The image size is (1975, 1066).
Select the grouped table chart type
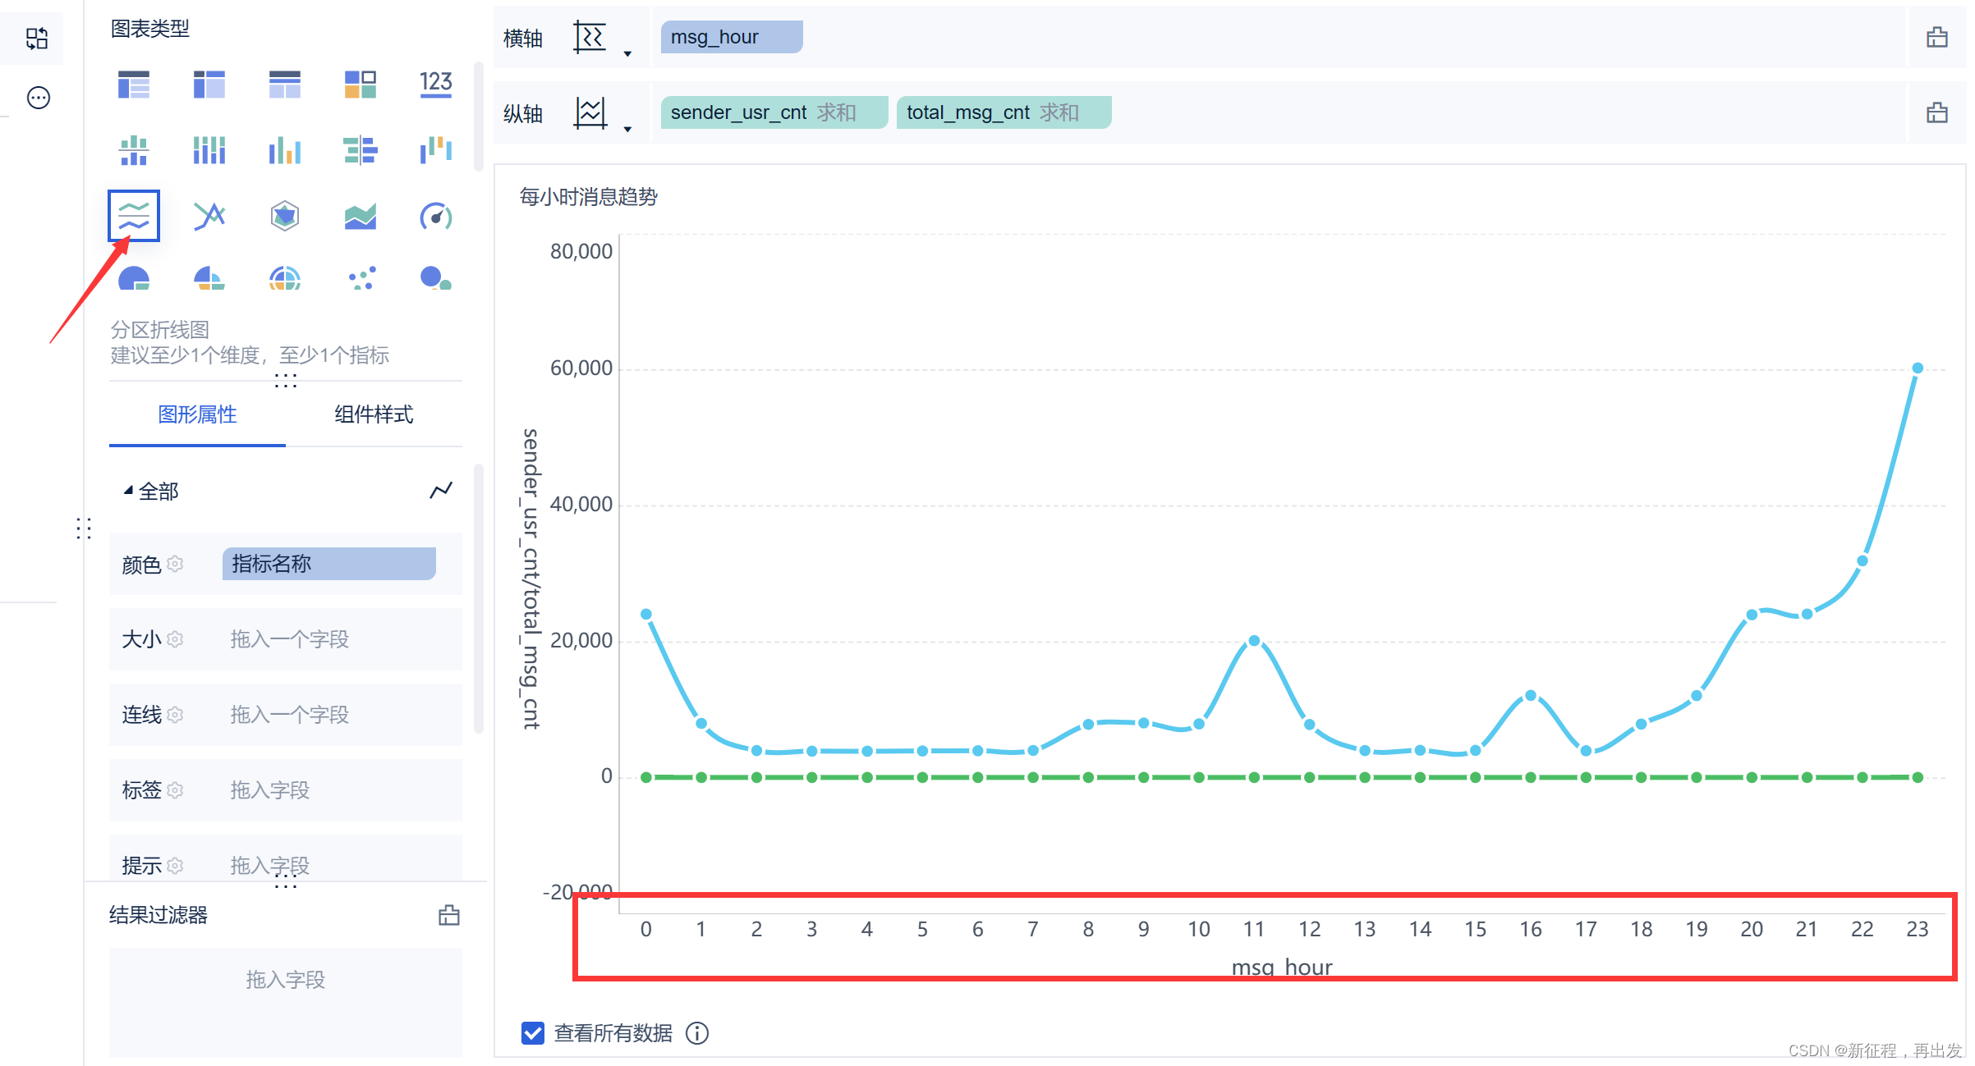click(134, 85)
